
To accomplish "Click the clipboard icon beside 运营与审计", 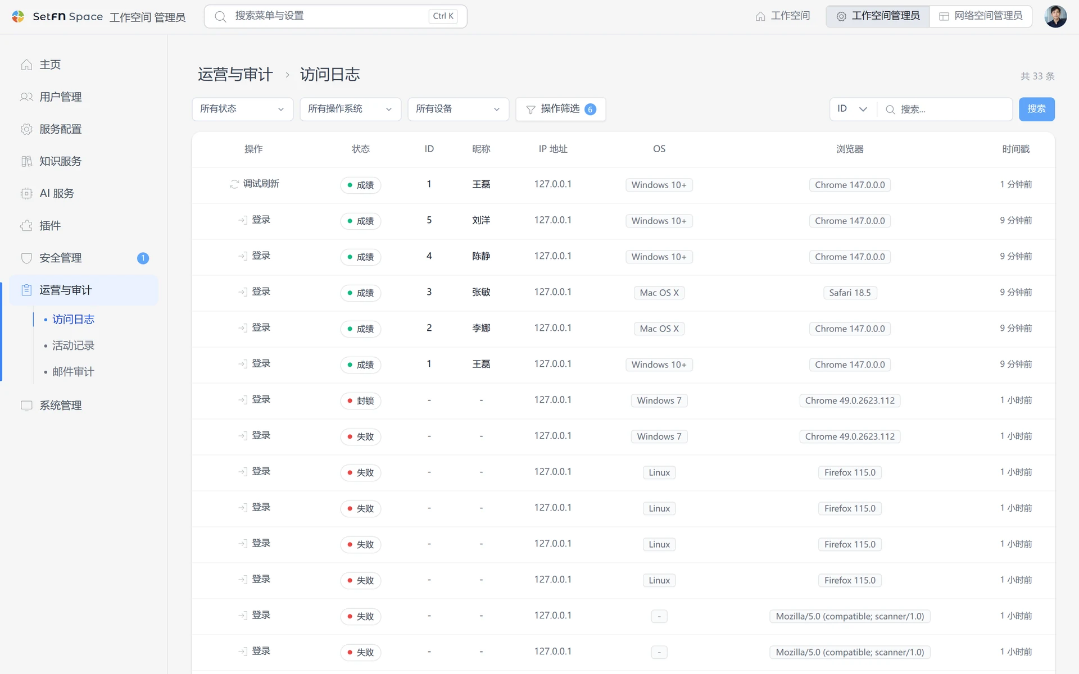I will [x=26, y=290].
